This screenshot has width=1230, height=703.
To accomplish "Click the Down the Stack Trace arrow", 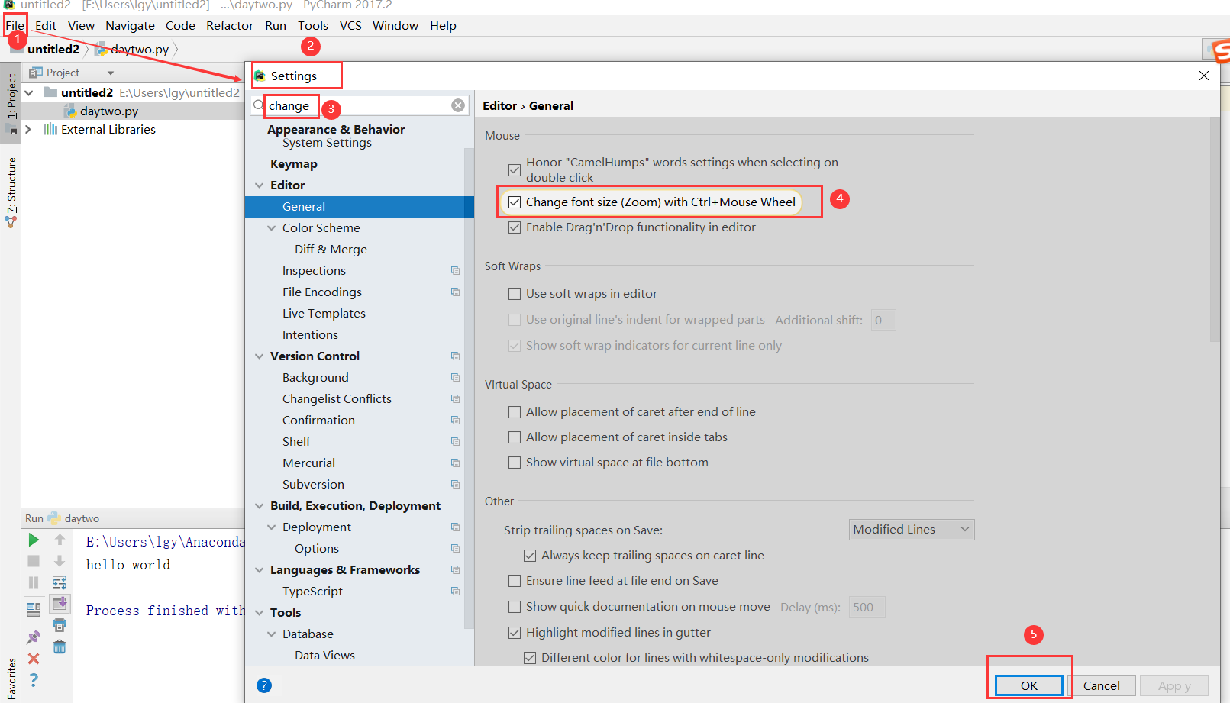I will coord(60,561).
